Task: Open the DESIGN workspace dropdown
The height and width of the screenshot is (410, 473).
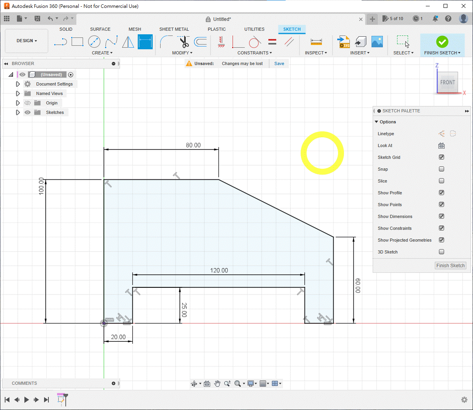Action: click(26, 41)
